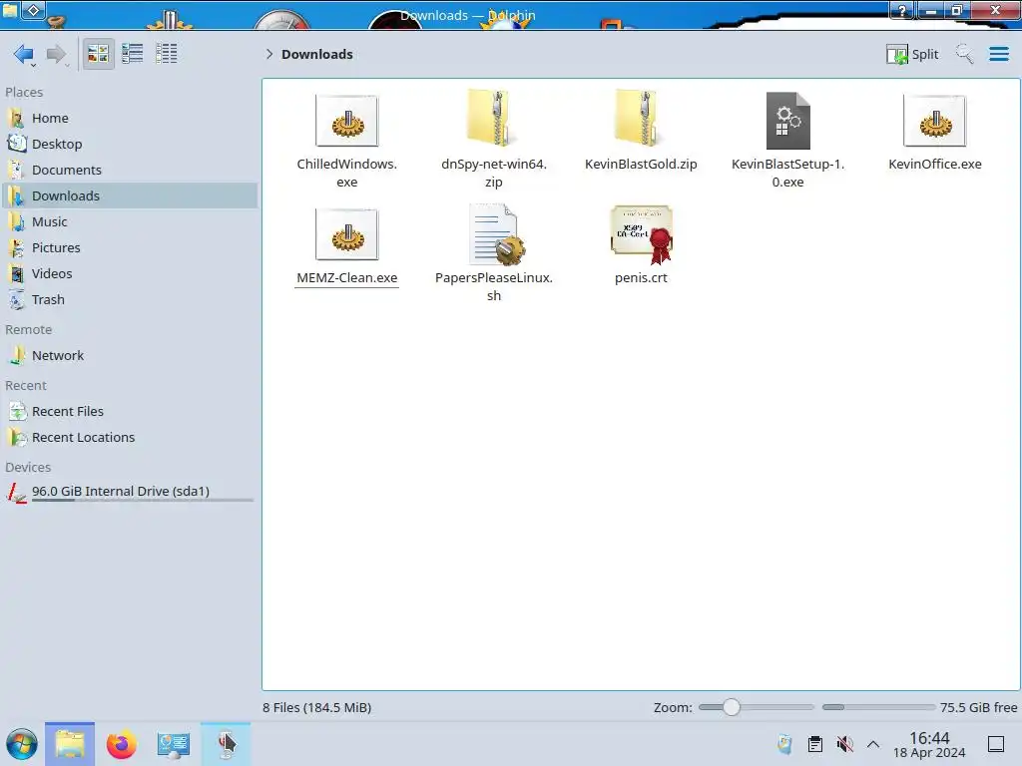1022x766 pixels.
Task: Open Pictures in Places
Action: (x=129, y=248)
